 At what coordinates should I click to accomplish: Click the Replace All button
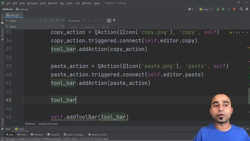point(90,27)
